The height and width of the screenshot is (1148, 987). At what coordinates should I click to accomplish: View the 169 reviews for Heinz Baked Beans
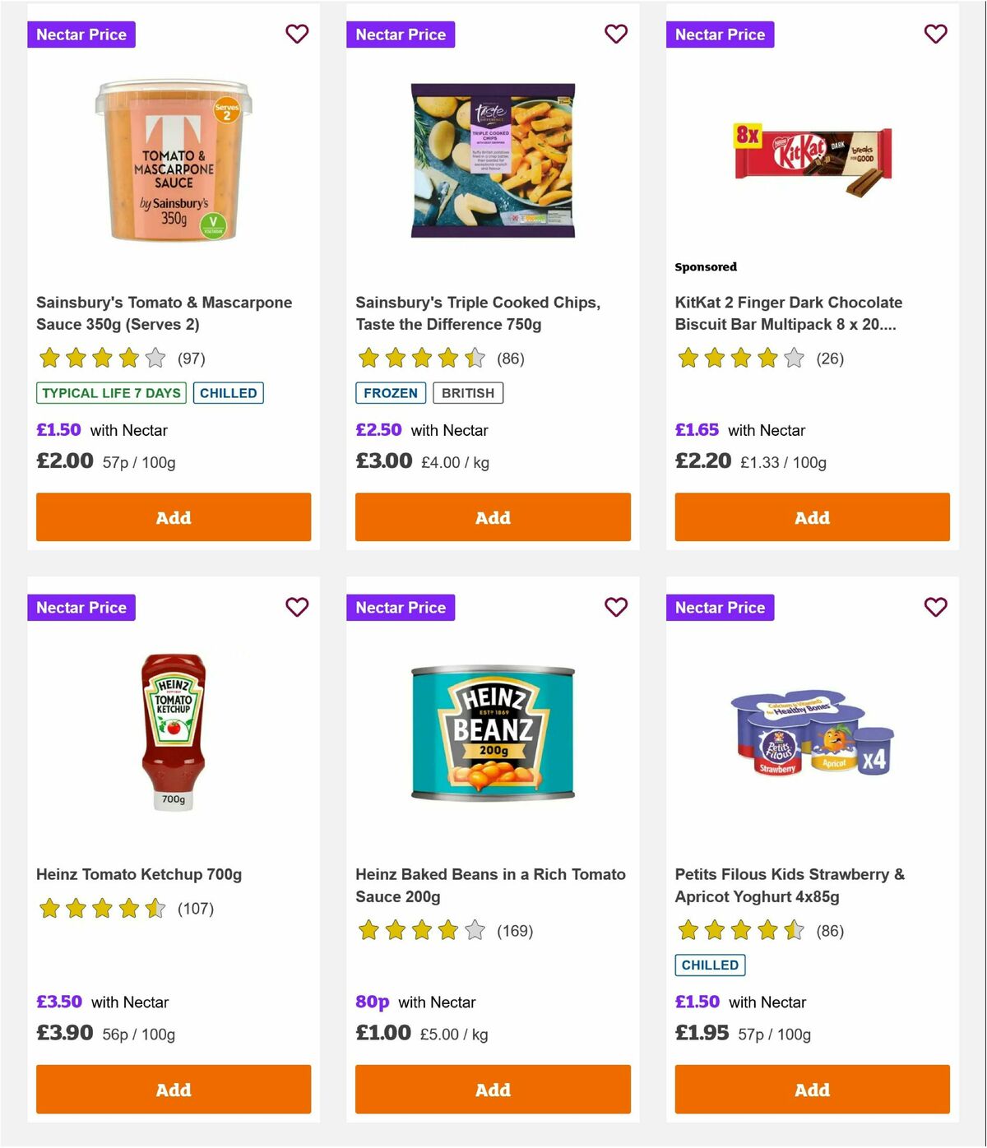pyautogui.click(x=514, y=932)
